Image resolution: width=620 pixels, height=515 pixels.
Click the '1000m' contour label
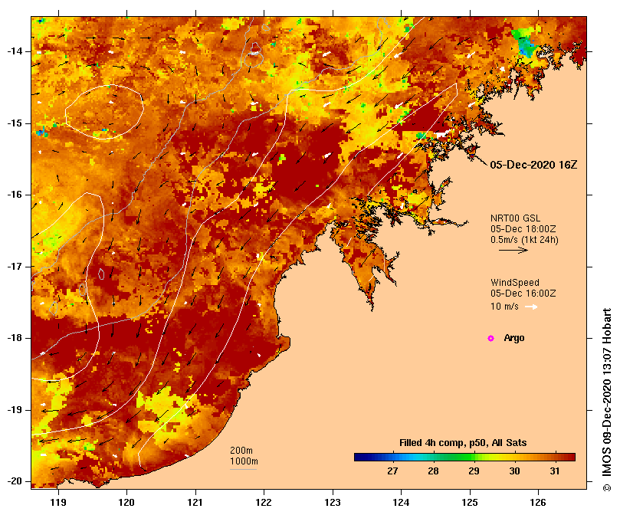pos(244,461)
